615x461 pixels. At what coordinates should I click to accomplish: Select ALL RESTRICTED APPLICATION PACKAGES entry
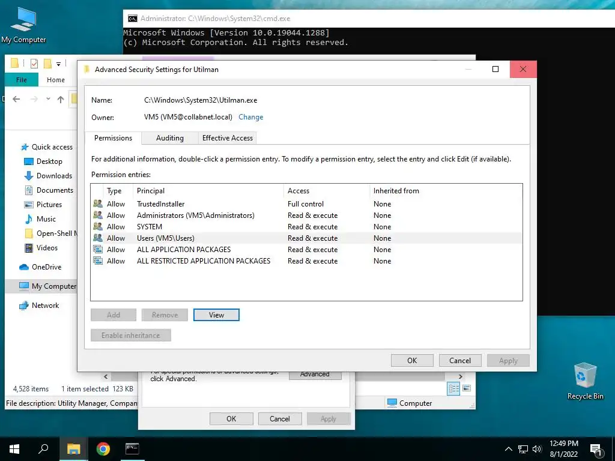(x=306, y=261)
